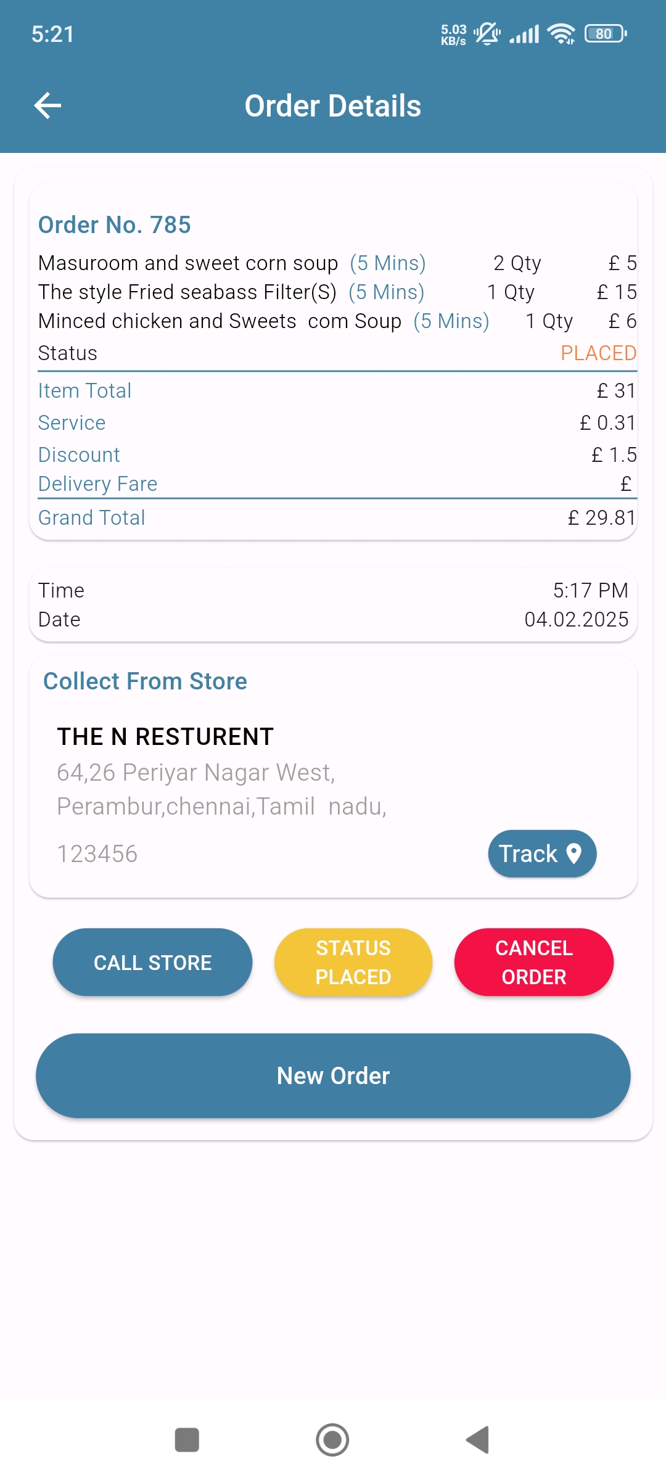Tap the Wi-Fi status icon
The height and width of the screenshot is (1480, 666).
pos(561,34)
